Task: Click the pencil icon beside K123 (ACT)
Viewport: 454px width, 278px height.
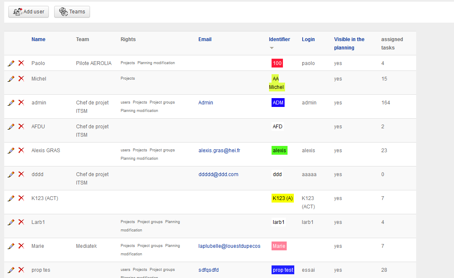Action: point(11,198)
